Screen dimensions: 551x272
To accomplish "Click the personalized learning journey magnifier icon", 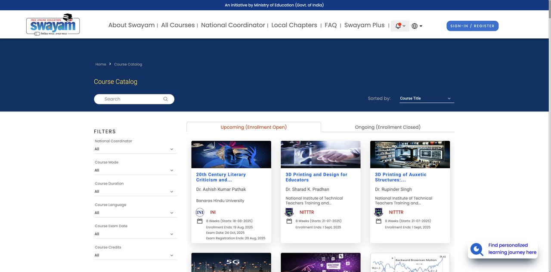I will (x=477, y=249).
